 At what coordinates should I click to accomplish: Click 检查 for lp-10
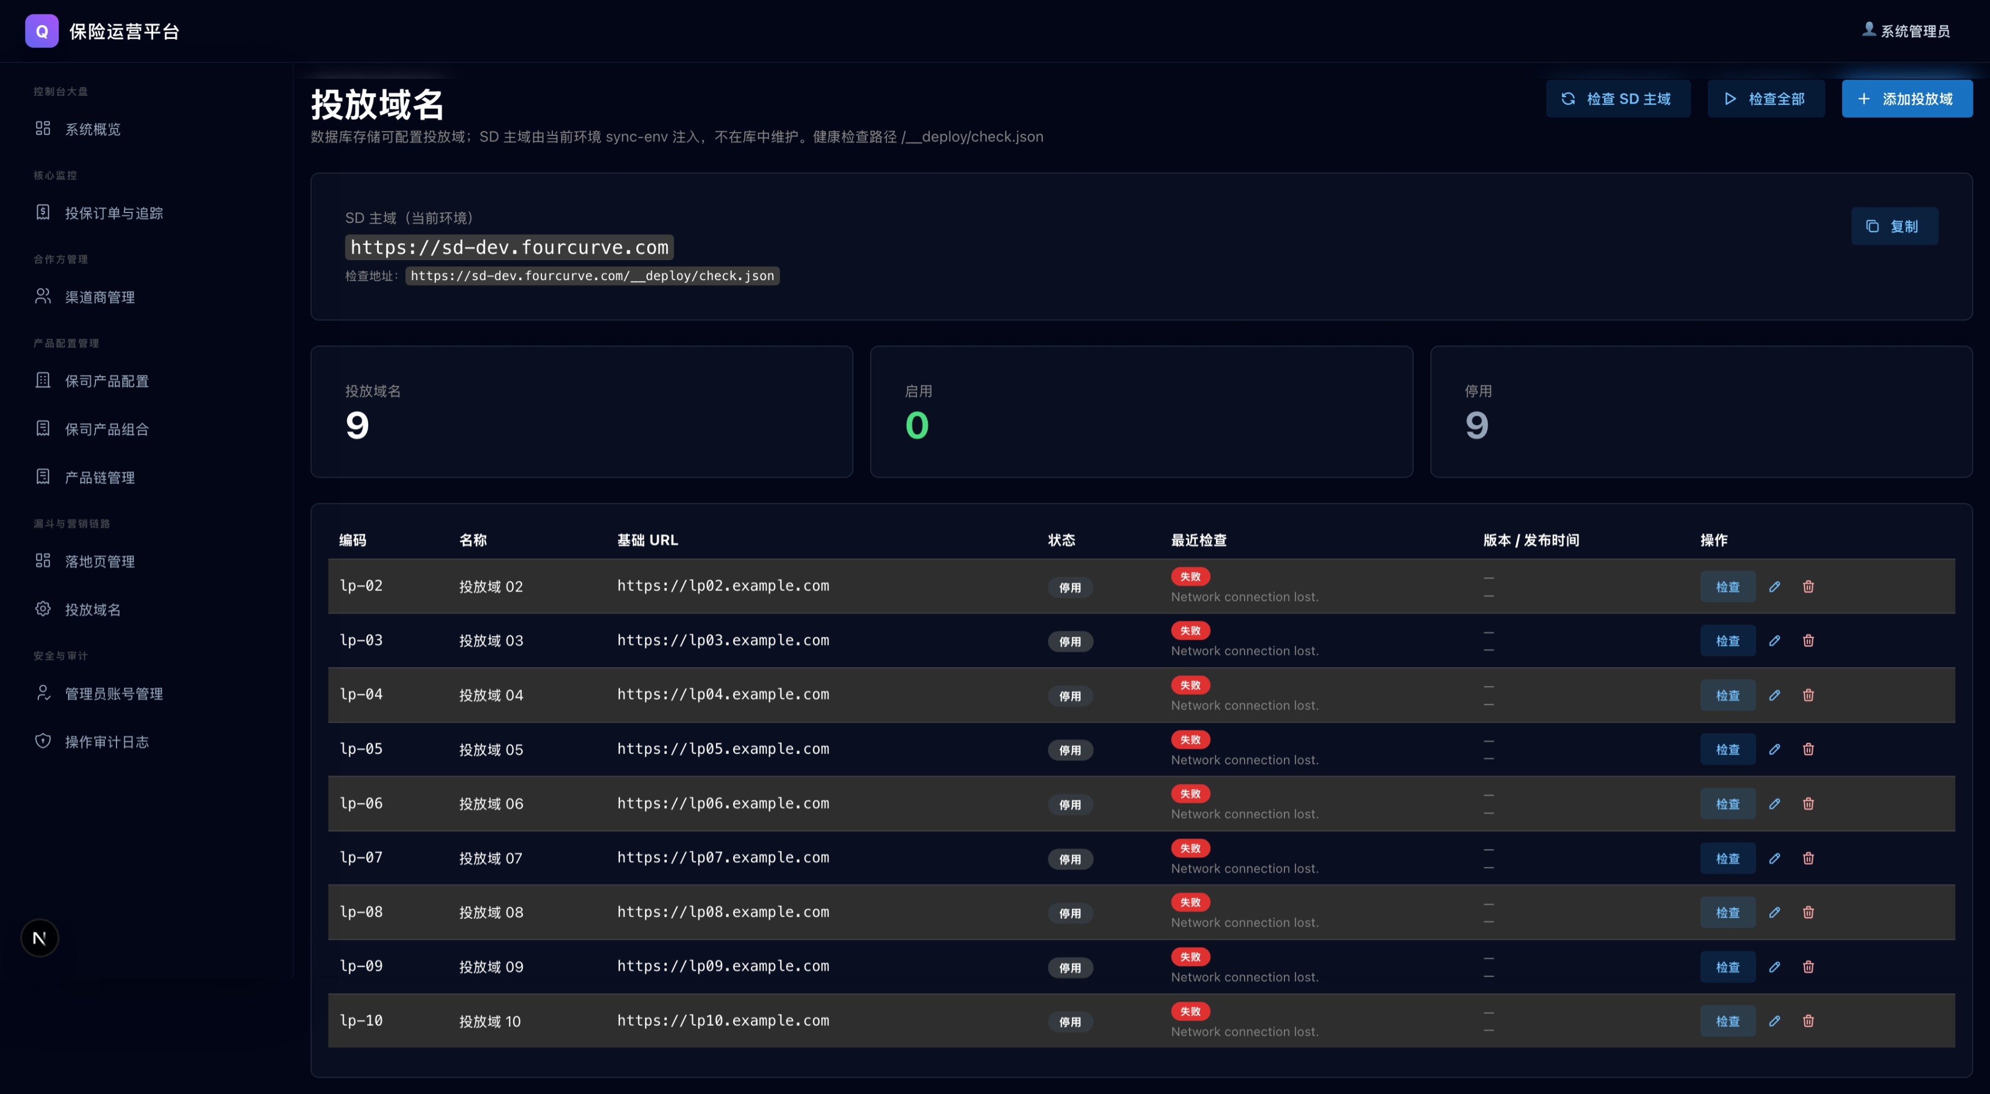pyautogui.click(x=1727, y=1021)
